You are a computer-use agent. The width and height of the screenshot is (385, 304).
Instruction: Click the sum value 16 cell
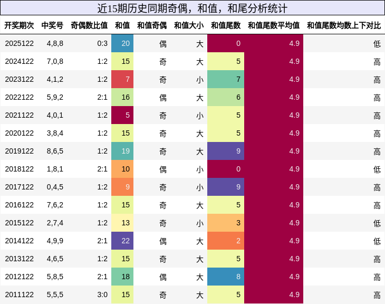tap(122, 97)
